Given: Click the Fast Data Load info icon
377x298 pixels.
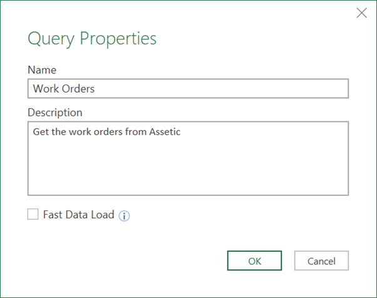Looking at the screenshot, I should point(124,215).
